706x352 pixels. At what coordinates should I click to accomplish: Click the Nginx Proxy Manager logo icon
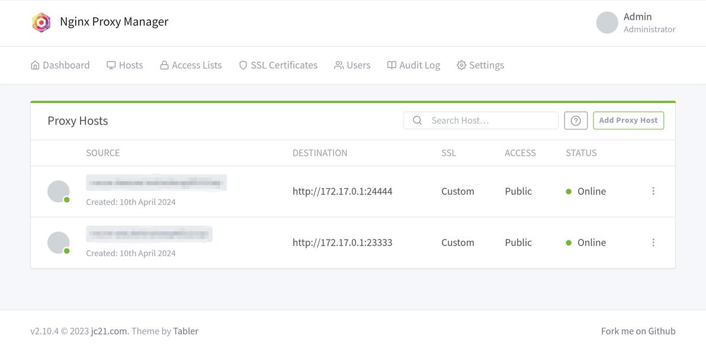pos(41,22)
